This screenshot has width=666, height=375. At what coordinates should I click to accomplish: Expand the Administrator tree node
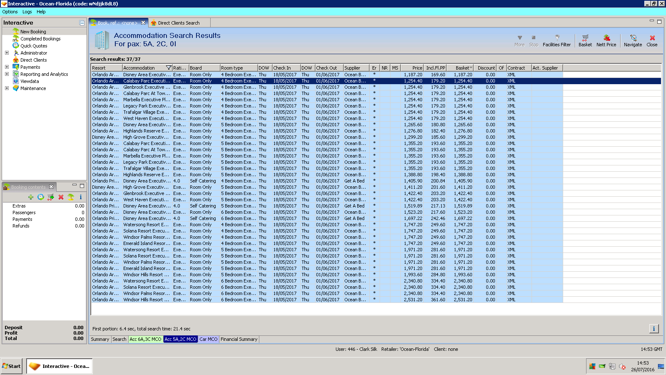(x=7, y=53)
